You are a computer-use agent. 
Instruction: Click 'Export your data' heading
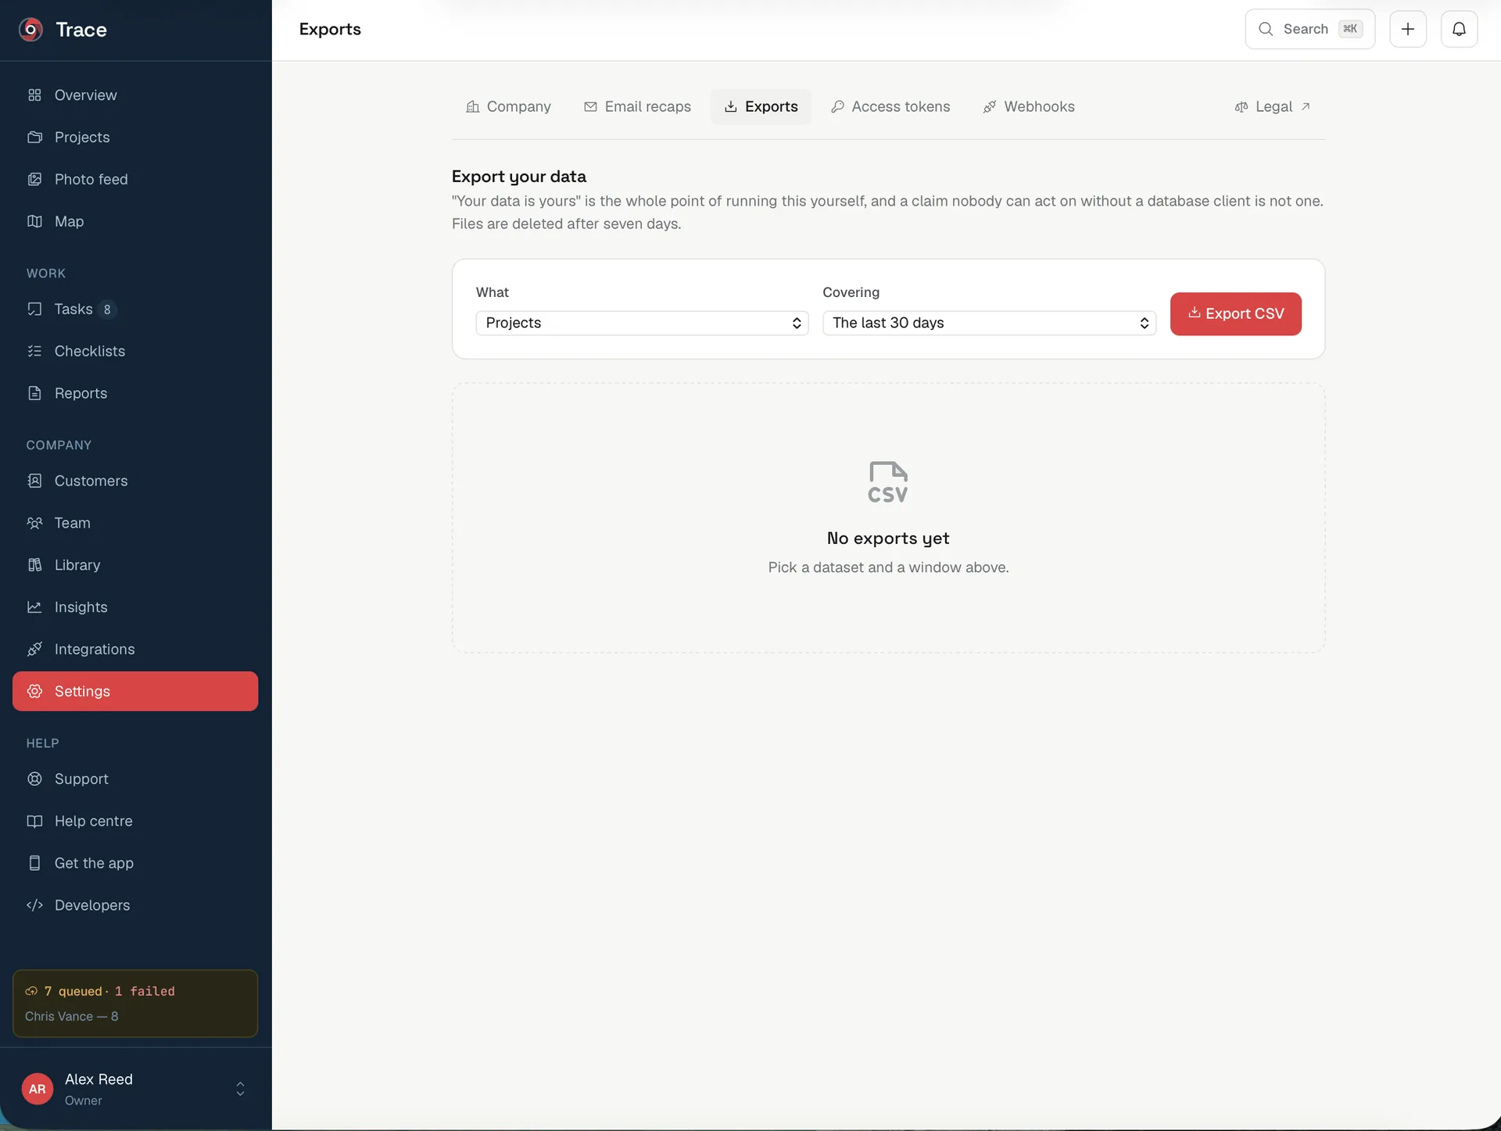coord(519,177)
